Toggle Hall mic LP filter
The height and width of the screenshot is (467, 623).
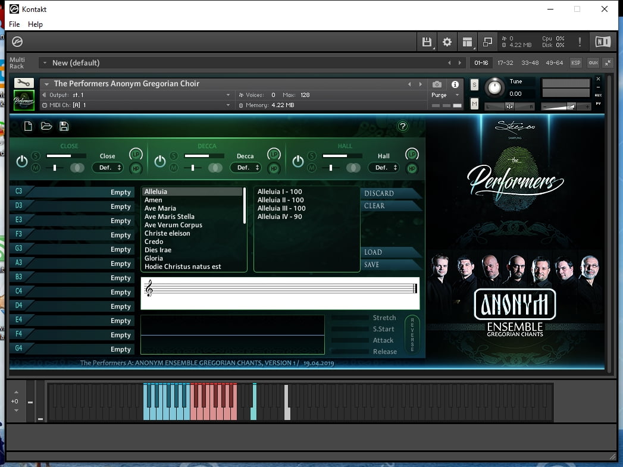pos(412,154)
